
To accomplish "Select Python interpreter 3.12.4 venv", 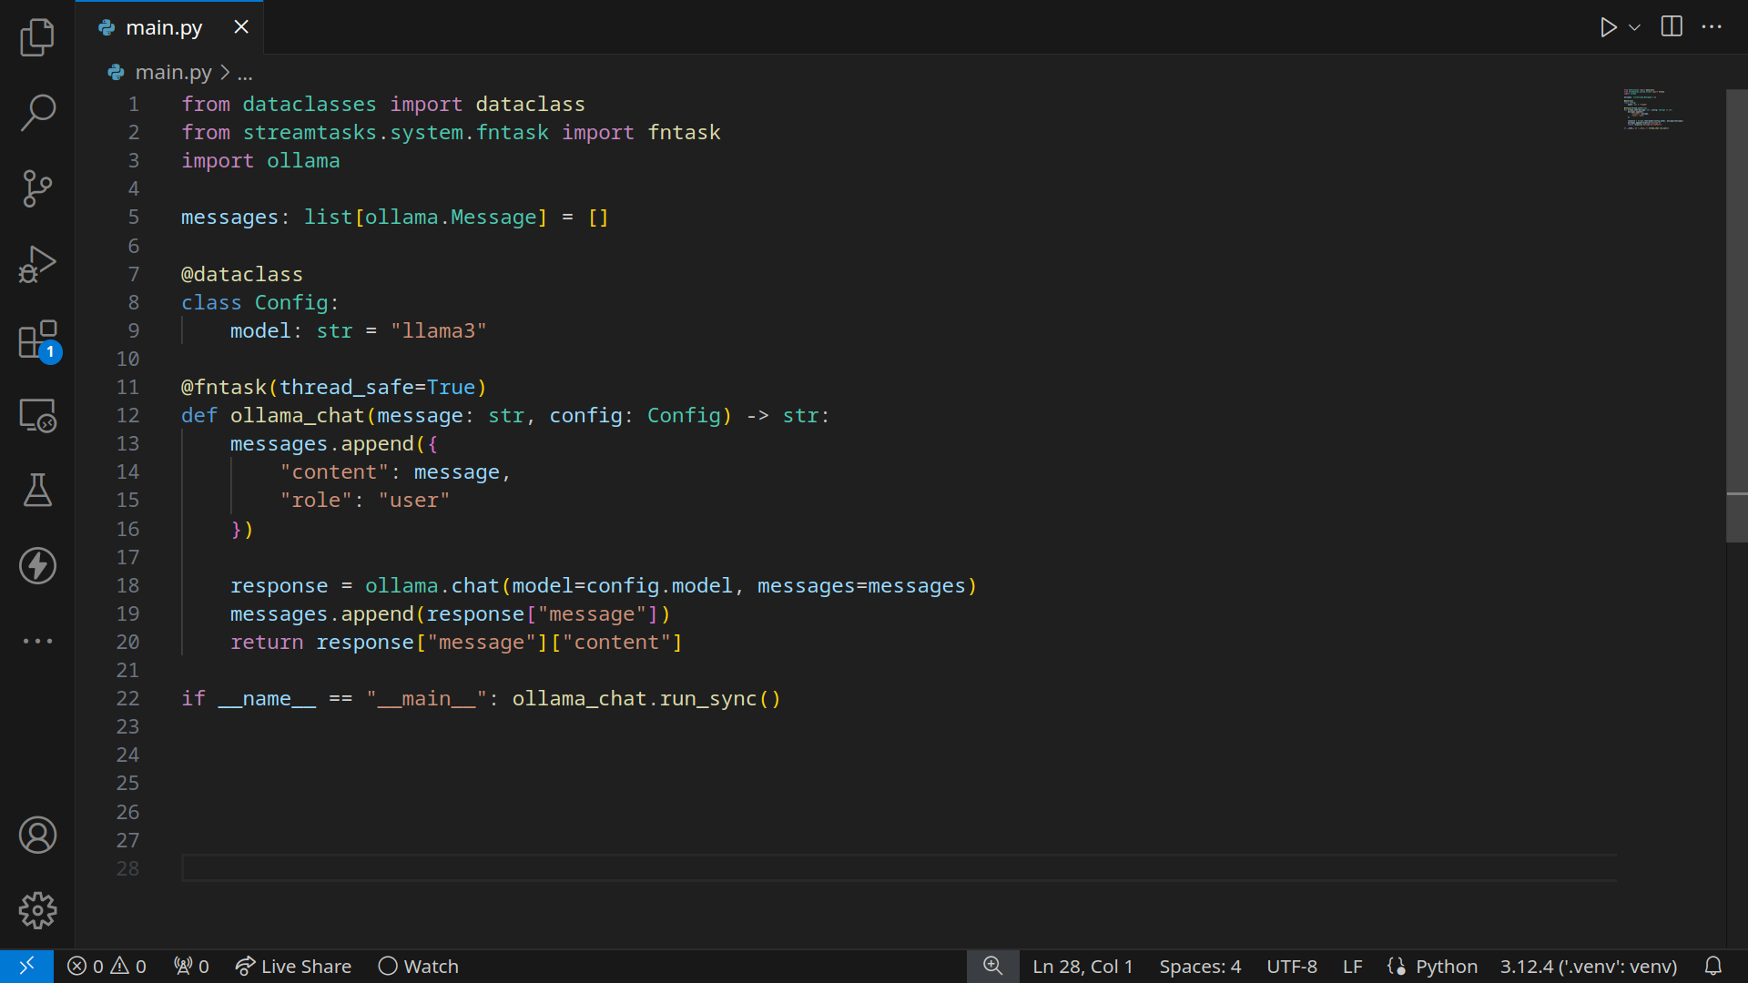I will [1589, 966].
